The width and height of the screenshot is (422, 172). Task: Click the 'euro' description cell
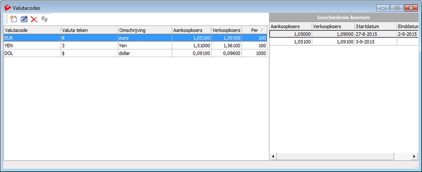pos(145,38)
